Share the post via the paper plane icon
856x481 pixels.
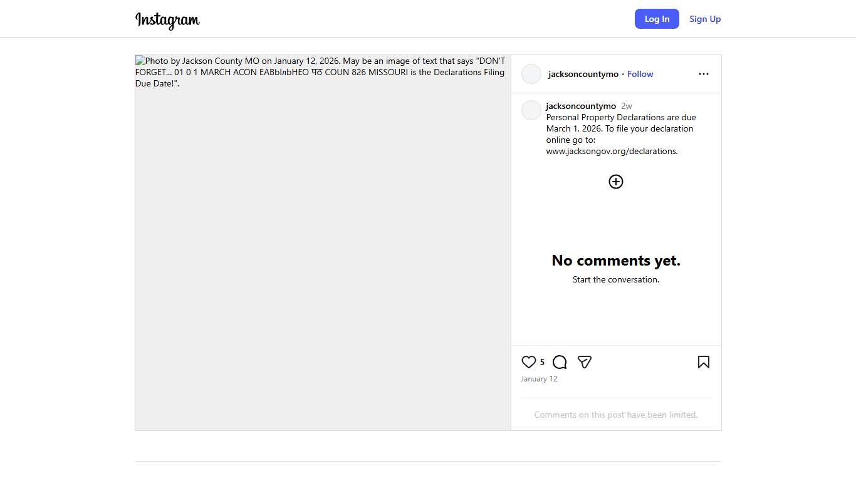pyautogui.click(x=585, y=362)
